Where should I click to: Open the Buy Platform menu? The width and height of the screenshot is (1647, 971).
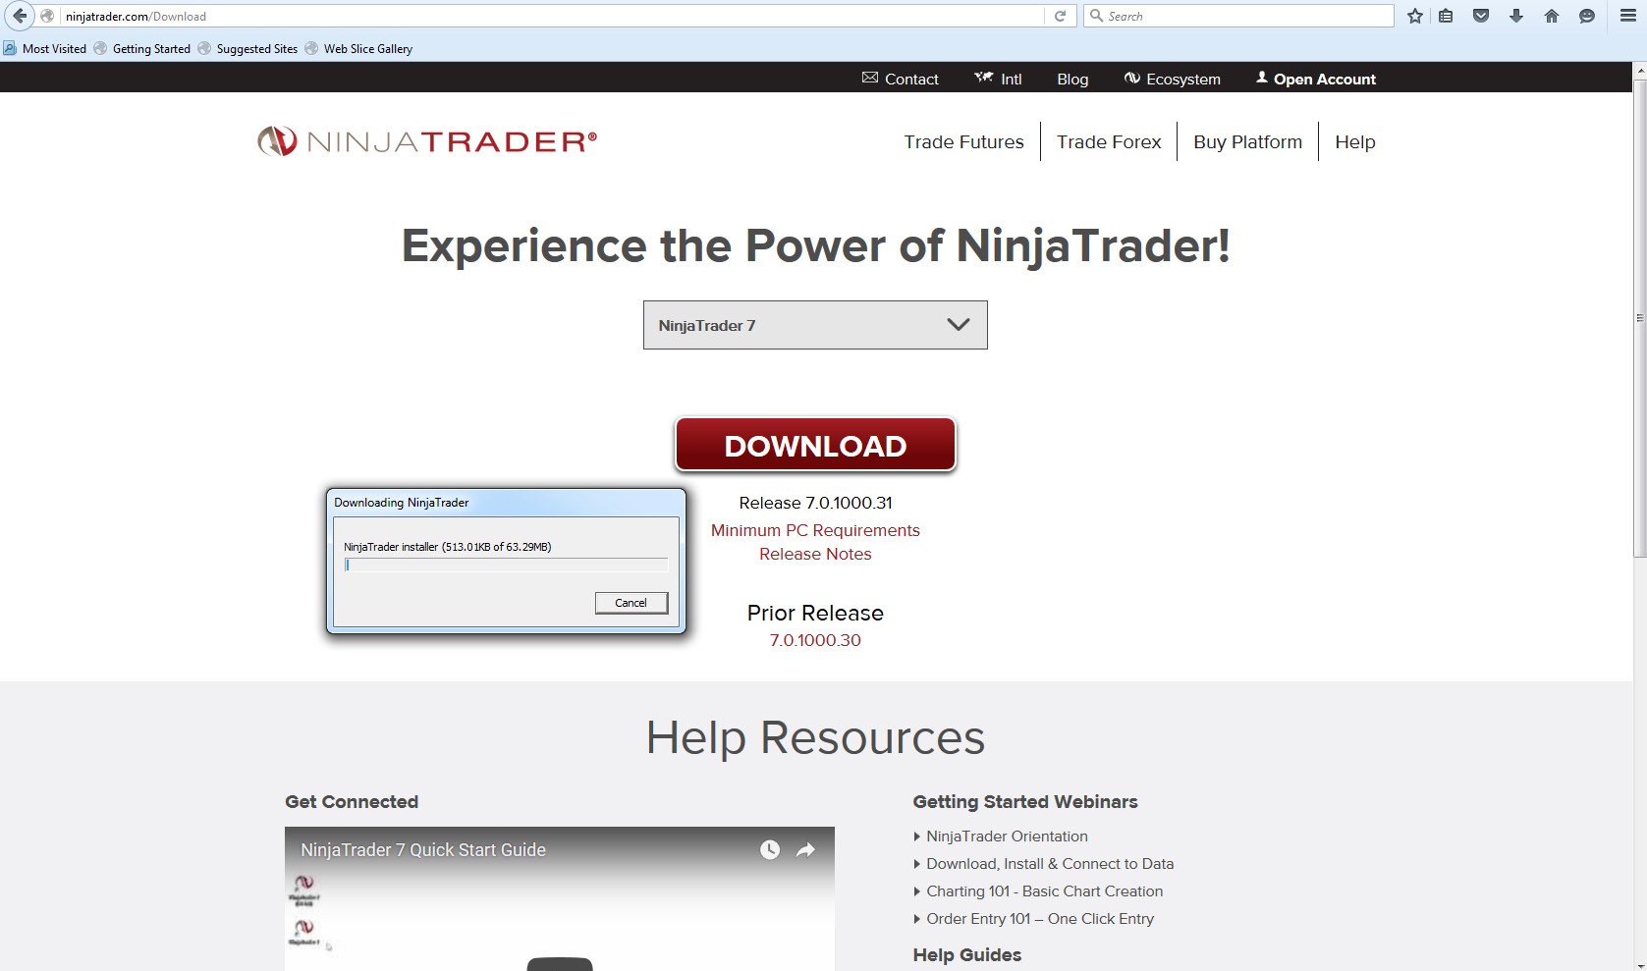[1247, 141]
